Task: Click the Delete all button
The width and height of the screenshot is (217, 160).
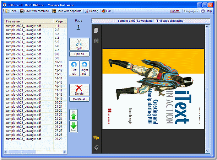Action: (x=79, y=100)
